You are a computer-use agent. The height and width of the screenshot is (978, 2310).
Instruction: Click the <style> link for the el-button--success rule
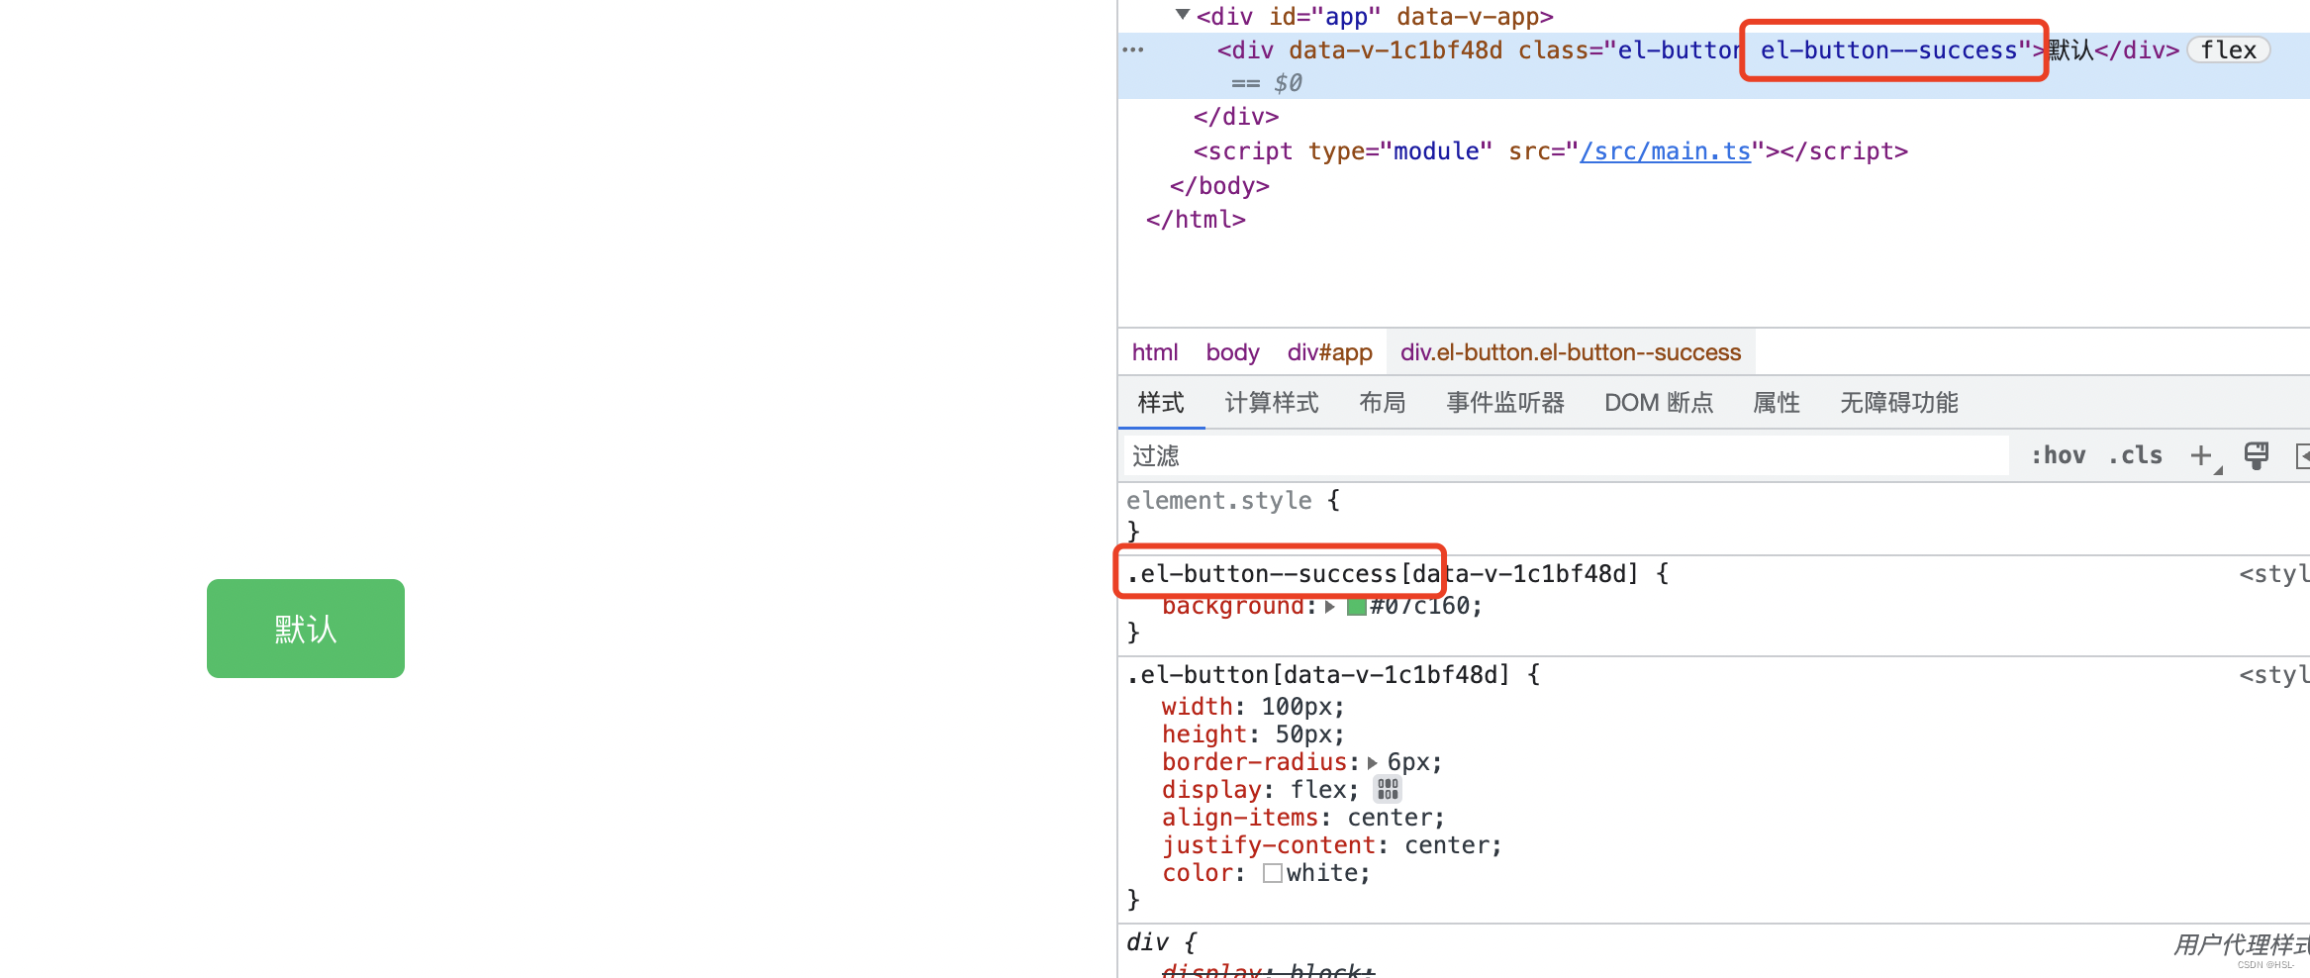(x=2273, y=573)
